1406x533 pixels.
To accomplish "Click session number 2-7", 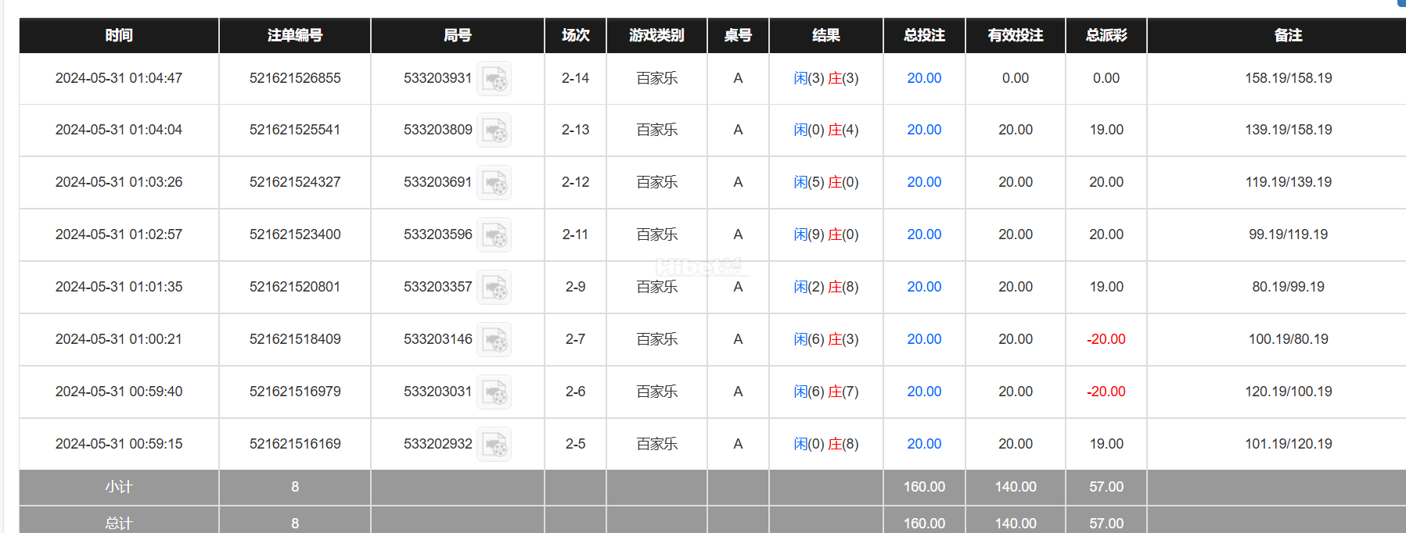I will click(575, 339).
